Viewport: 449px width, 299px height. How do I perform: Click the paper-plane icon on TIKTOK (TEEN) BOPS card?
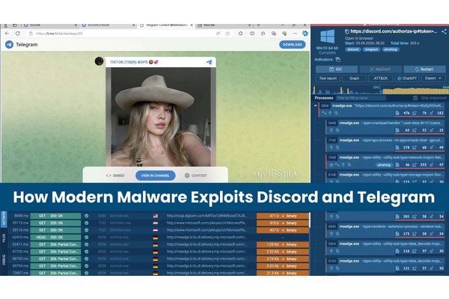[209, 62]
